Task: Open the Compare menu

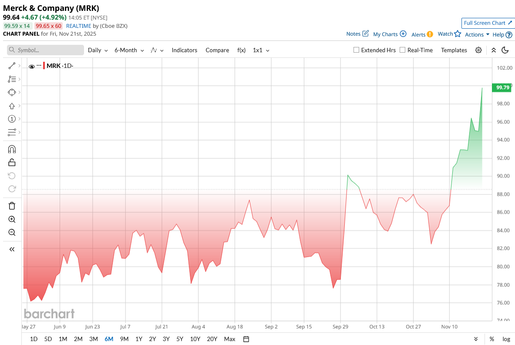Action: click(217, 50)
